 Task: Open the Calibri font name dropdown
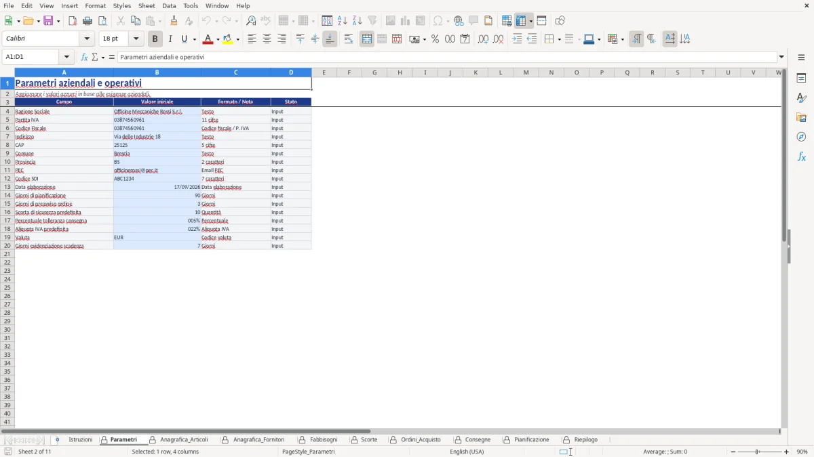[x=87, y=39]
